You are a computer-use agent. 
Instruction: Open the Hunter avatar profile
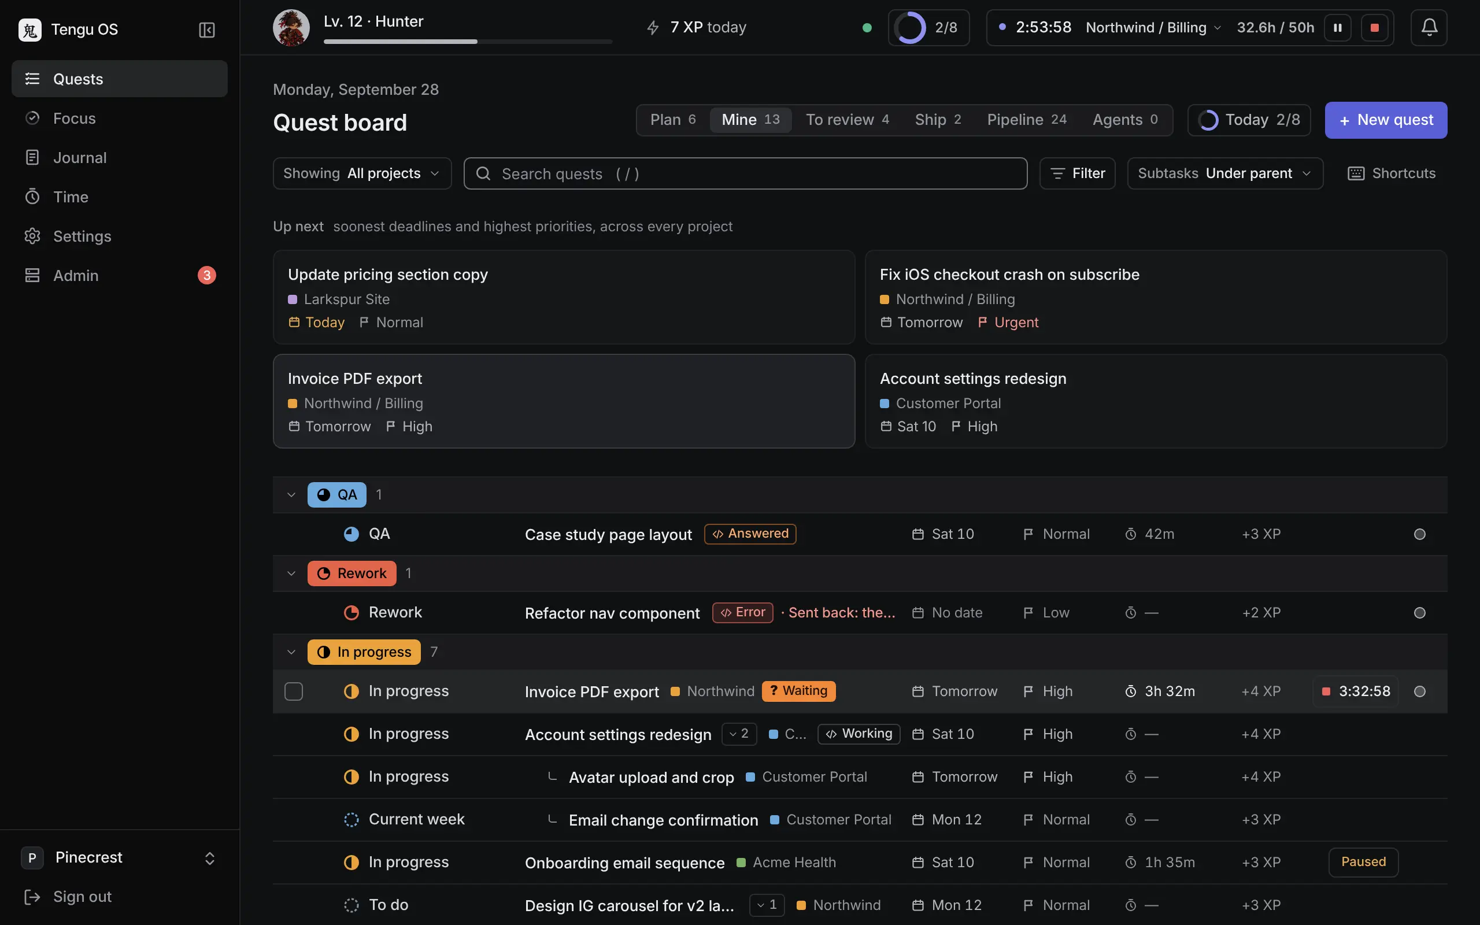291,28
